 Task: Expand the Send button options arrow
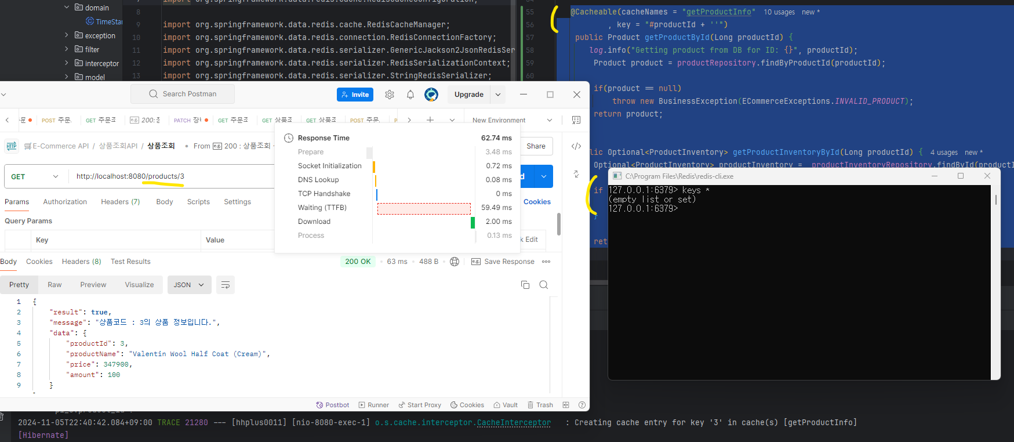tap(543, 176)
